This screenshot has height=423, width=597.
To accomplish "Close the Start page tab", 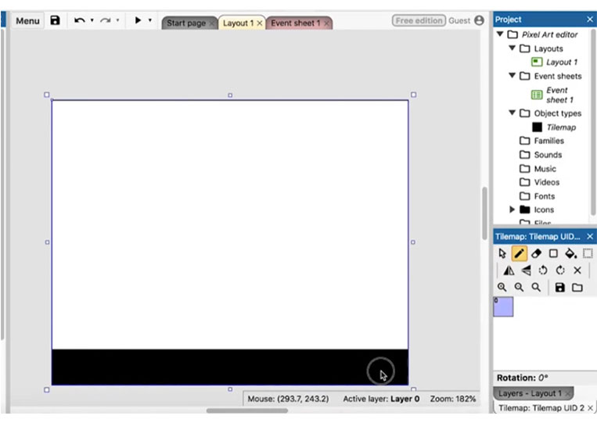I will pos(212,23).
